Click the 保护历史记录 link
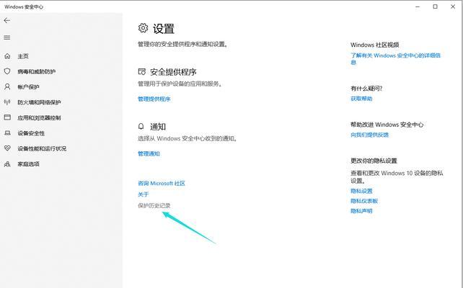 pyautogui.click(x=154, y=205)
